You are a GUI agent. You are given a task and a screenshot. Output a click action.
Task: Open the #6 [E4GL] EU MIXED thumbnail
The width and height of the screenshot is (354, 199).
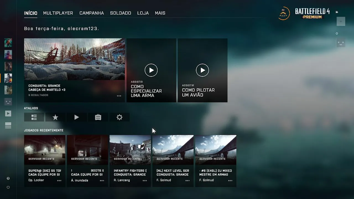click(216, 150)
